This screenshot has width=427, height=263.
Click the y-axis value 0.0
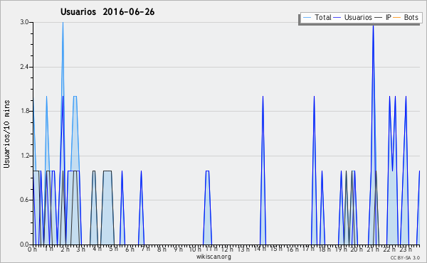24,245
